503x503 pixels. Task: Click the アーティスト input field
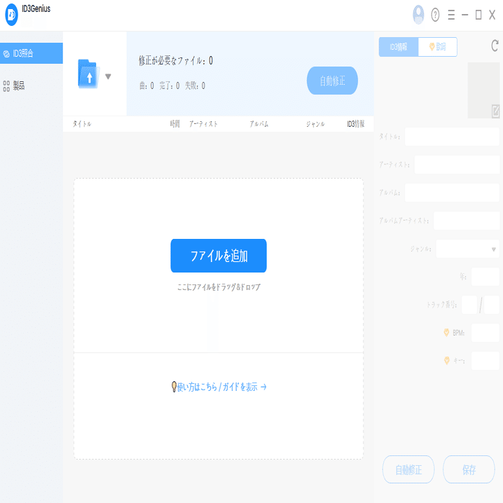(x=457, y=165)
